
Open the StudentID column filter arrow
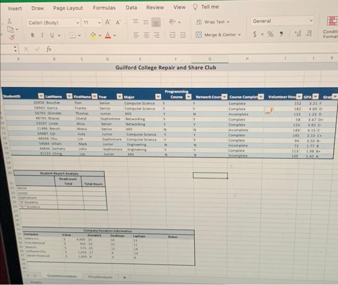pos(41,96)
